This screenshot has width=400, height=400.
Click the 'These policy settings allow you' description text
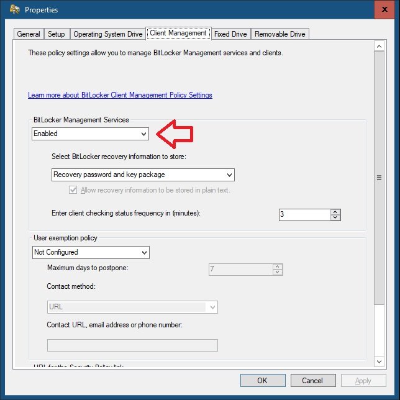(x=155, y=53)
